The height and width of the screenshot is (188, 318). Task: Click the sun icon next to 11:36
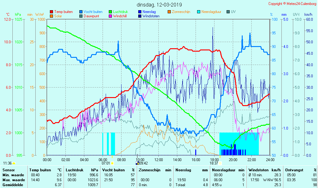pos(14,163)
